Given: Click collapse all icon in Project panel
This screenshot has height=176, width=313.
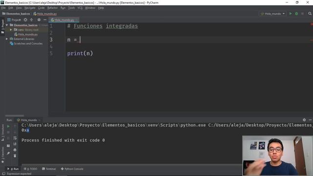Looking at the screenshot, I should pos(31,20).
